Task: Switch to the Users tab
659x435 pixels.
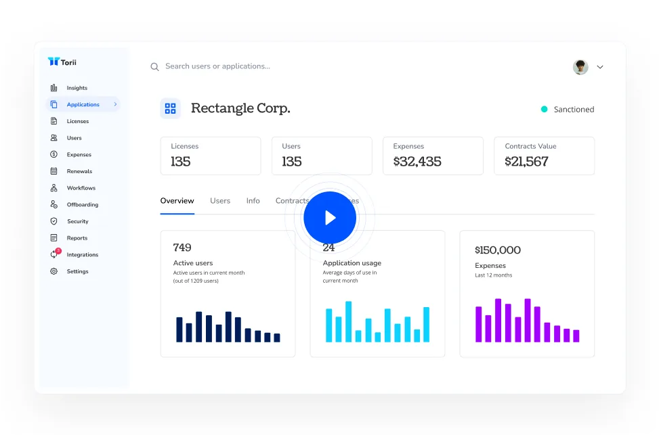Action: [220, 201]
